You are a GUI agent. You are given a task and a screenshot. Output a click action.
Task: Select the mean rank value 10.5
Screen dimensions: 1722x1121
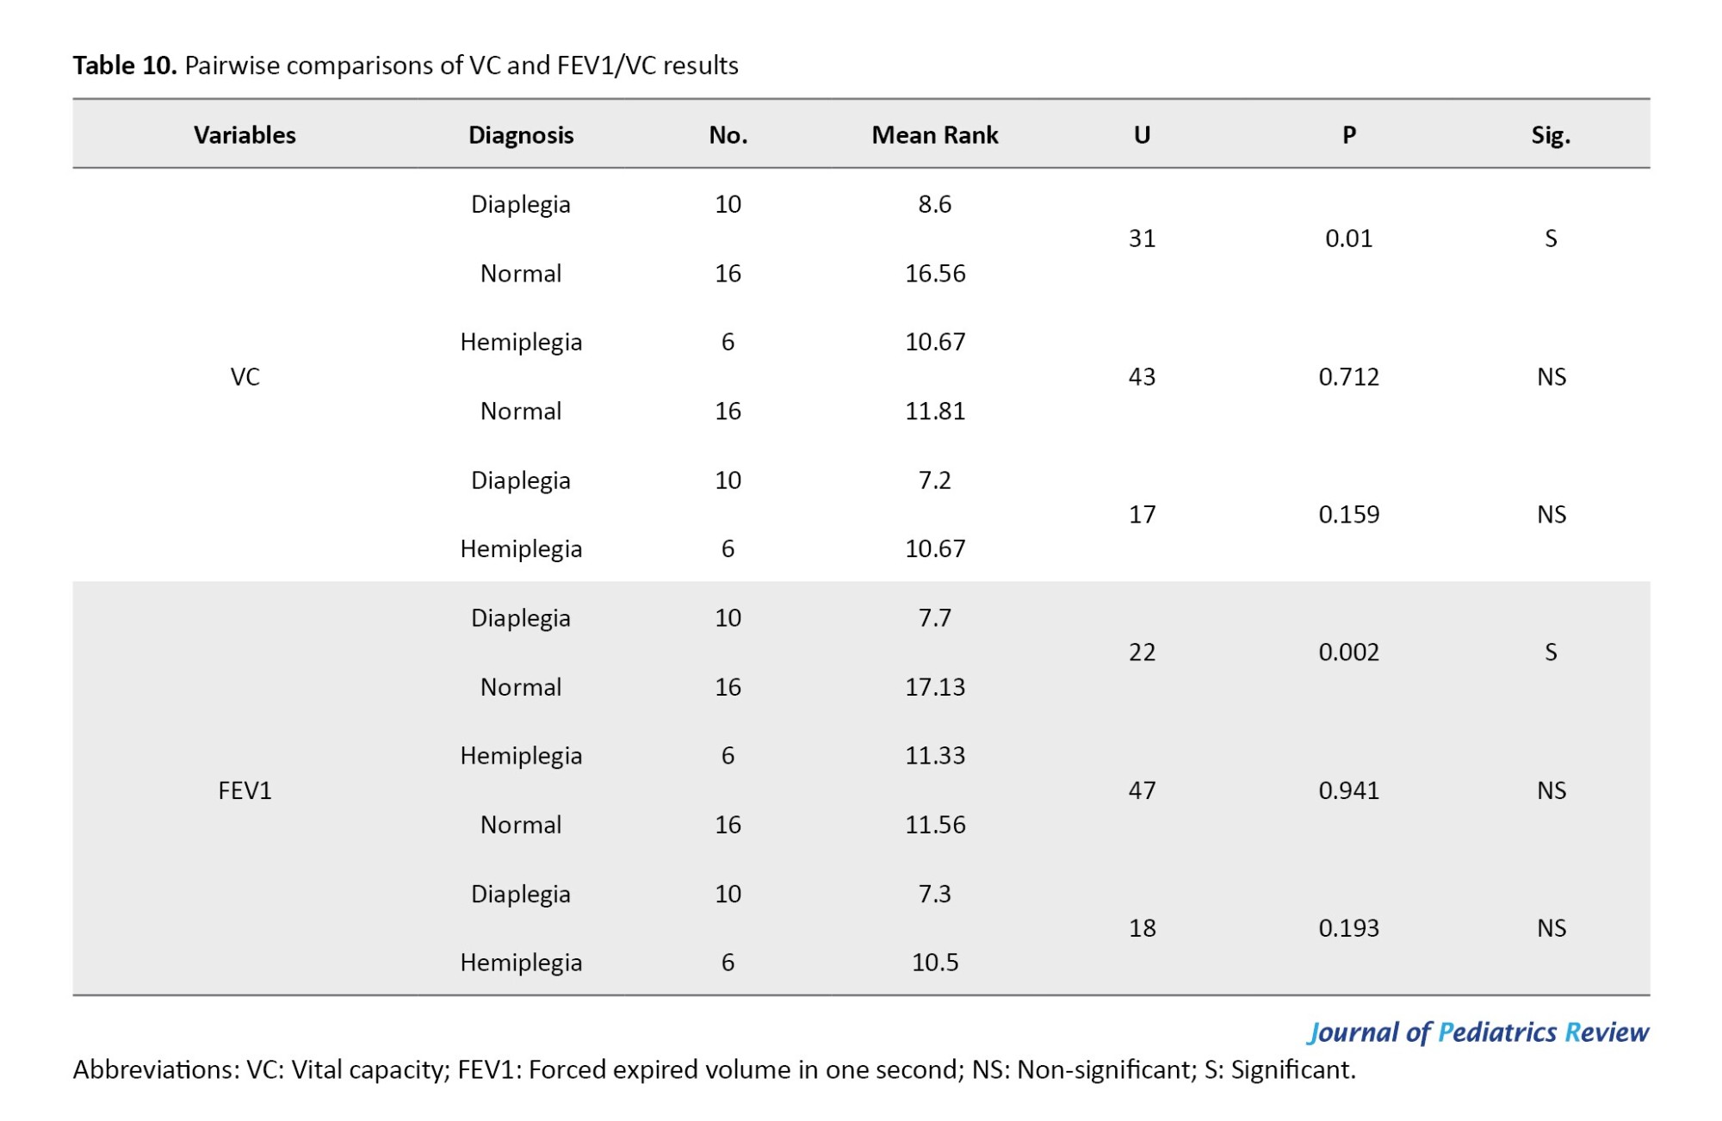[934, 962]
